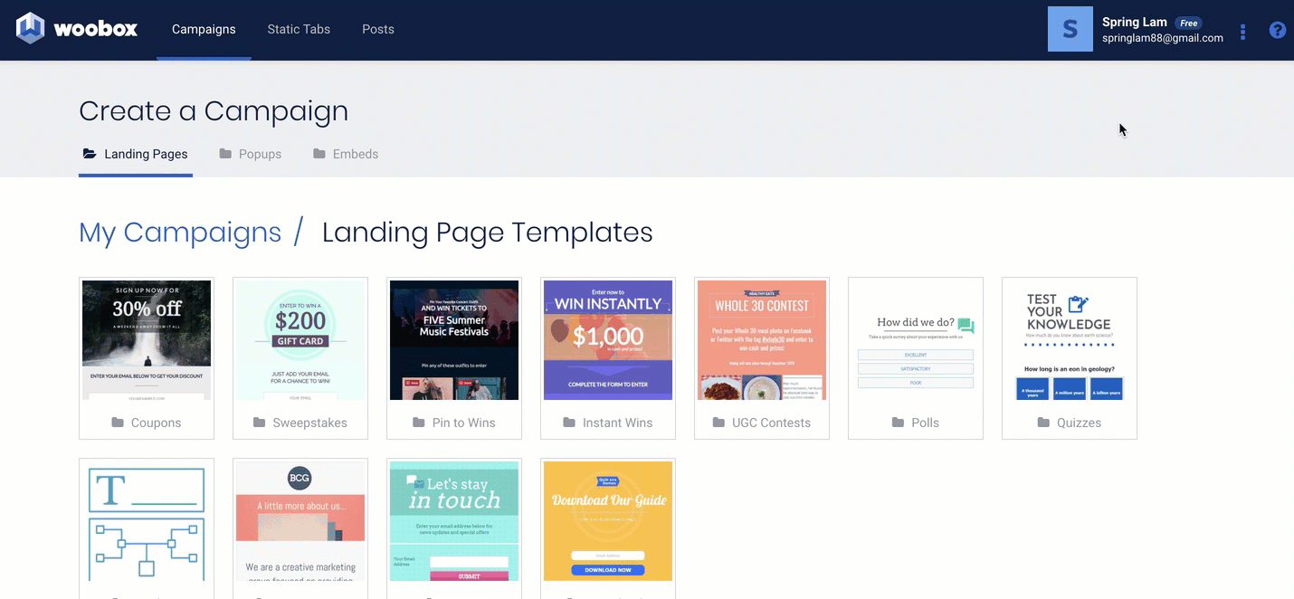Click the folder icon beside UGC Contests

[718, 423]
